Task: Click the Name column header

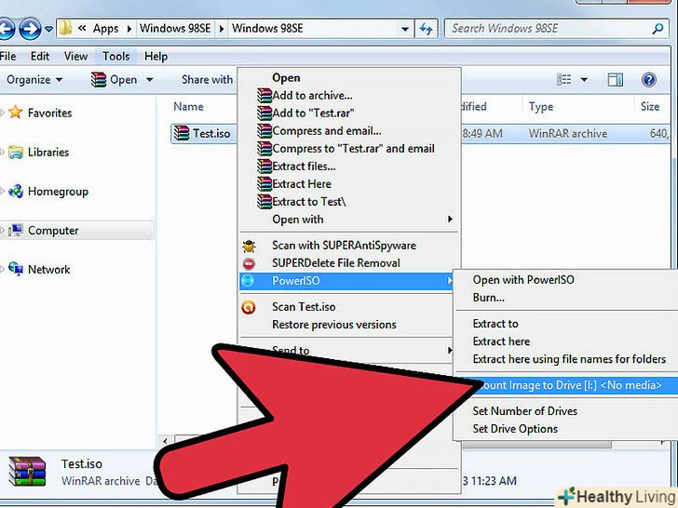Action: coord(188,107)
